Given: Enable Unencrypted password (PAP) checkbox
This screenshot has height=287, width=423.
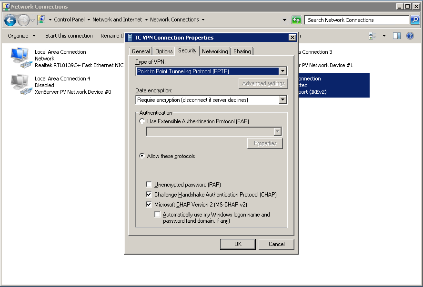Looking at the screenshot, I should [149, 185].
